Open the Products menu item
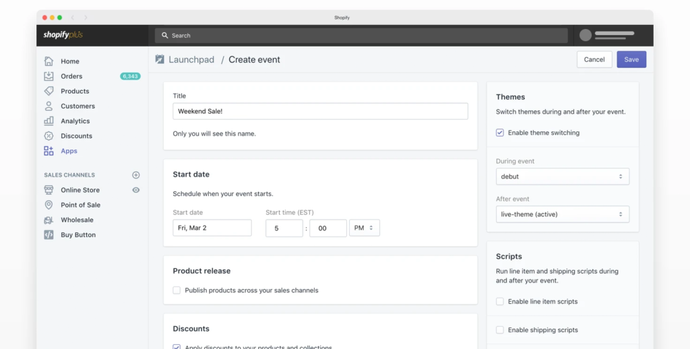Image resolution: width=690 pixels, height=349 pixels. [x=75, y=91]
